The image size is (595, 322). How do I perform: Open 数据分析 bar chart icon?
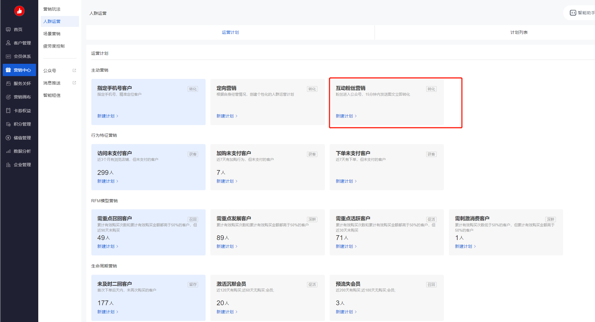point(8,151)
